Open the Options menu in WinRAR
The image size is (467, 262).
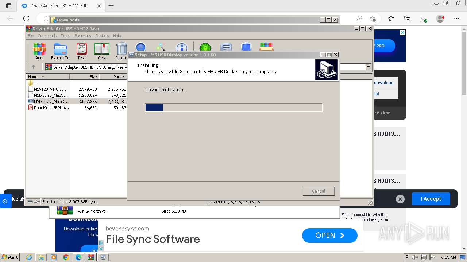coord(102,36)
